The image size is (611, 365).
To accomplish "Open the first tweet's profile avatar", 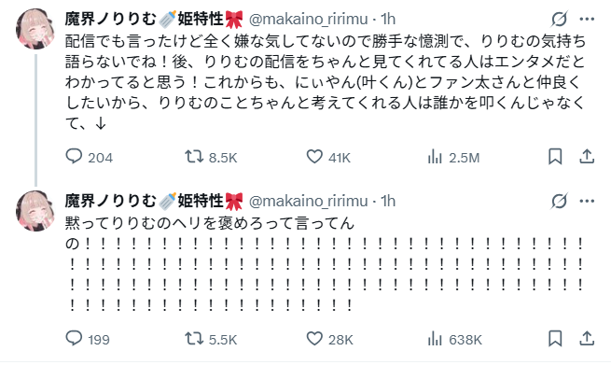I will click(35, 29).
